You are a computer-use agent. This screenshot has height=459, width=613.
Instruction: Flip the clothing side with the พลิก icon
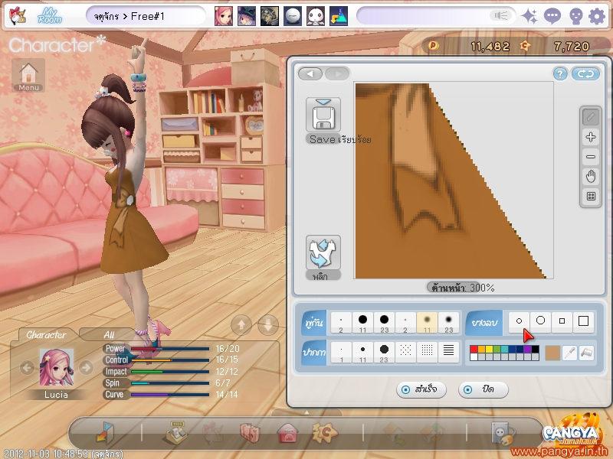(x=323, y=252)
